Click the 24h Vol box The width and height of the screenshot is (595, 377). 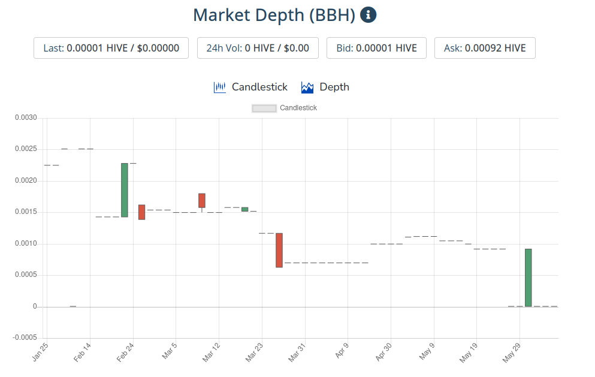pyautogui.click(x=258, y=48)
